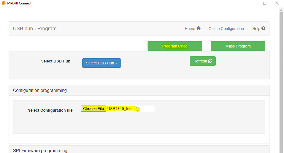Image resolution: width=284 pixels, height=153 pixels.
Task: Start programming with Program Once
Action: tap(175, 46)
